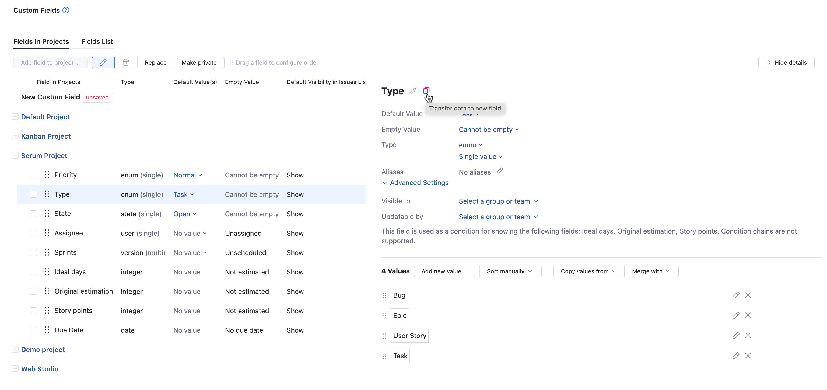Click the Hide details button
The height and width of the screenshot is (390, 827).
click(x=786, y=63)
